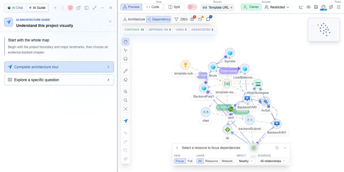344x172 pixels.
Task: Activate the pencil draw tool
Action: coord(126,71)
